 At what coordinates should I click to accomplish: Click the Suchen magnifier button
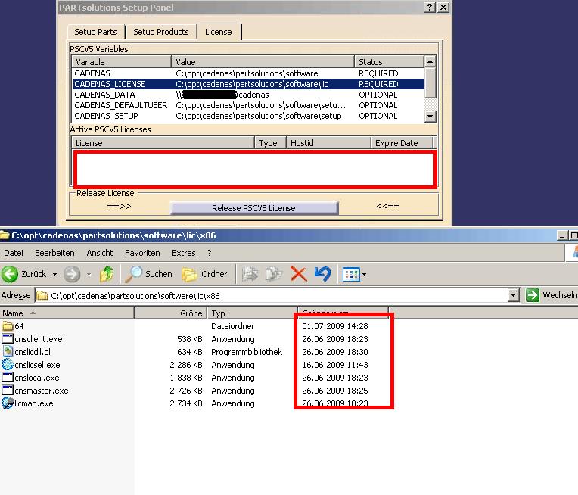coord(148,274)
